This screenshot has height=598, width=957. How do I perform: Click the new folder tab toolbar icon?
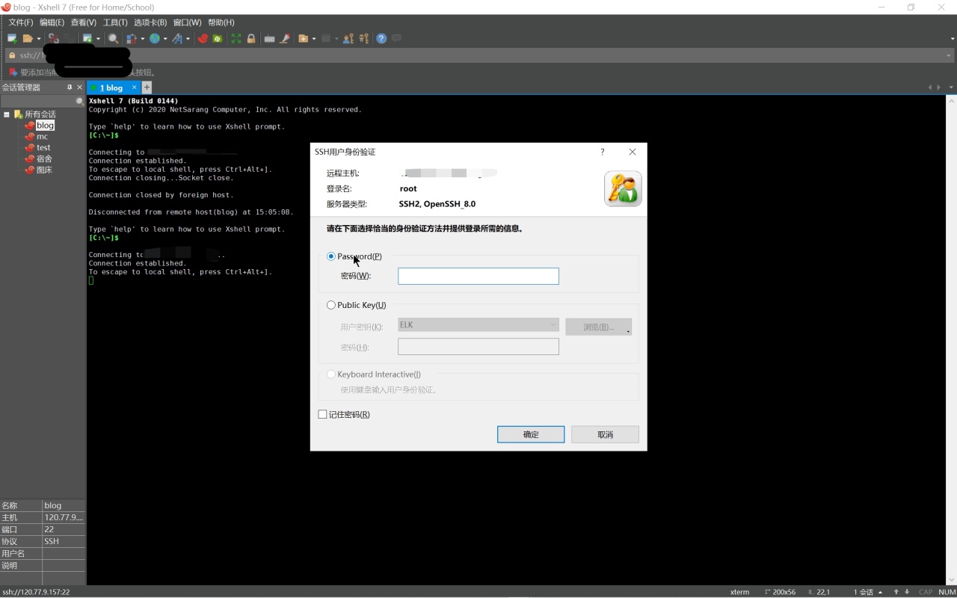[x=303, y=38]
